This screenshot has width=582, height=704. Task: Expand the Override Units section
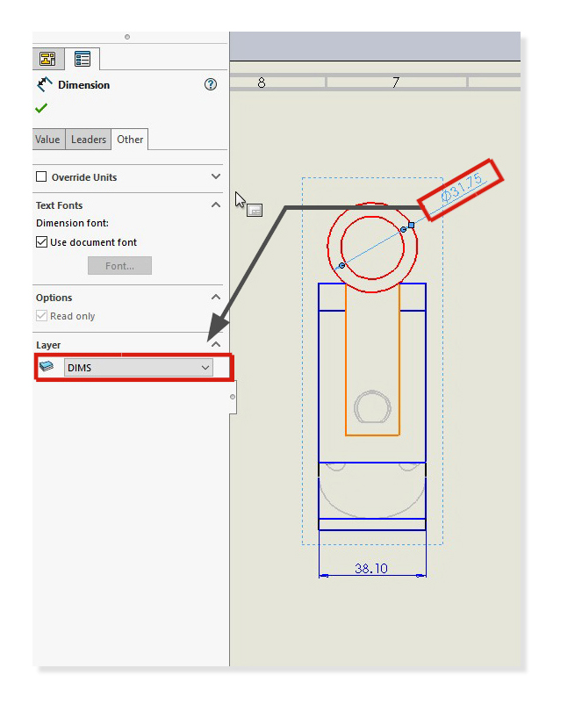[216, 176]
